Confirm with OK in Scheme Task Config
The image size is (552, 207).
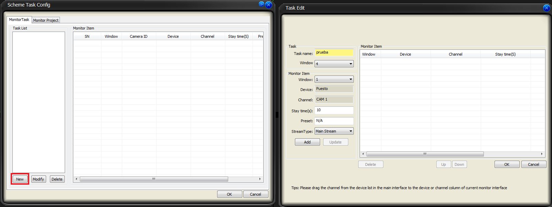pyautogui.click(x=230, y=194)
